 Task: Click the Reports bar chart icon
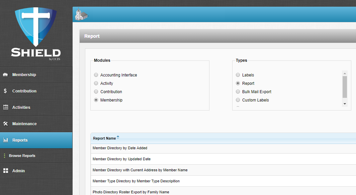tap(6, 140)
